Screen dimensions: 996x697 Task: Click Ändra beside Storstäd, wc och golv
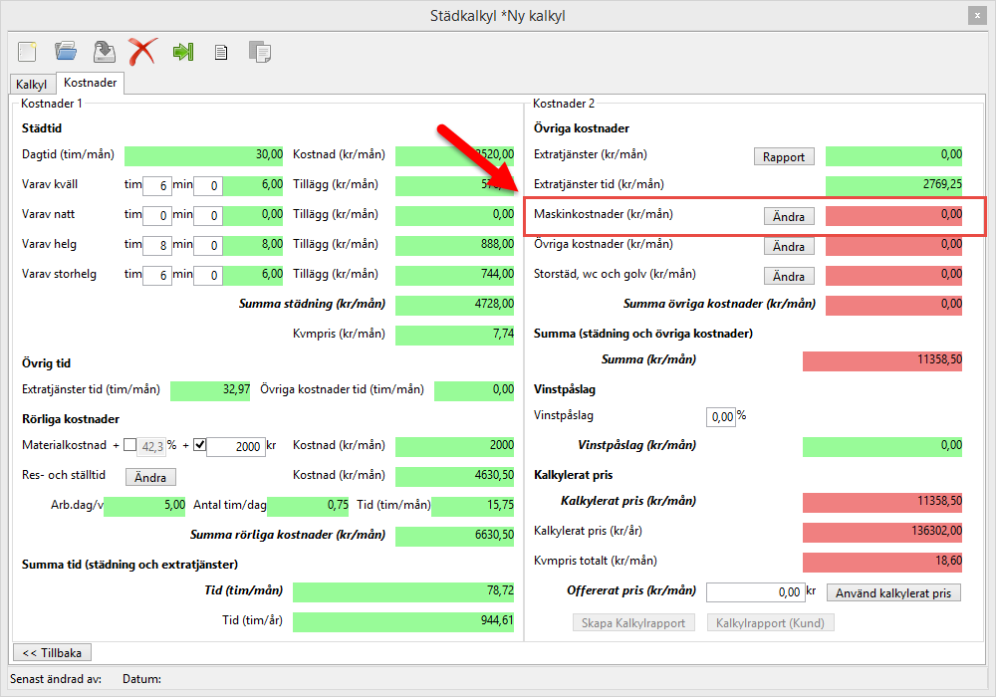tap(788, 276)
